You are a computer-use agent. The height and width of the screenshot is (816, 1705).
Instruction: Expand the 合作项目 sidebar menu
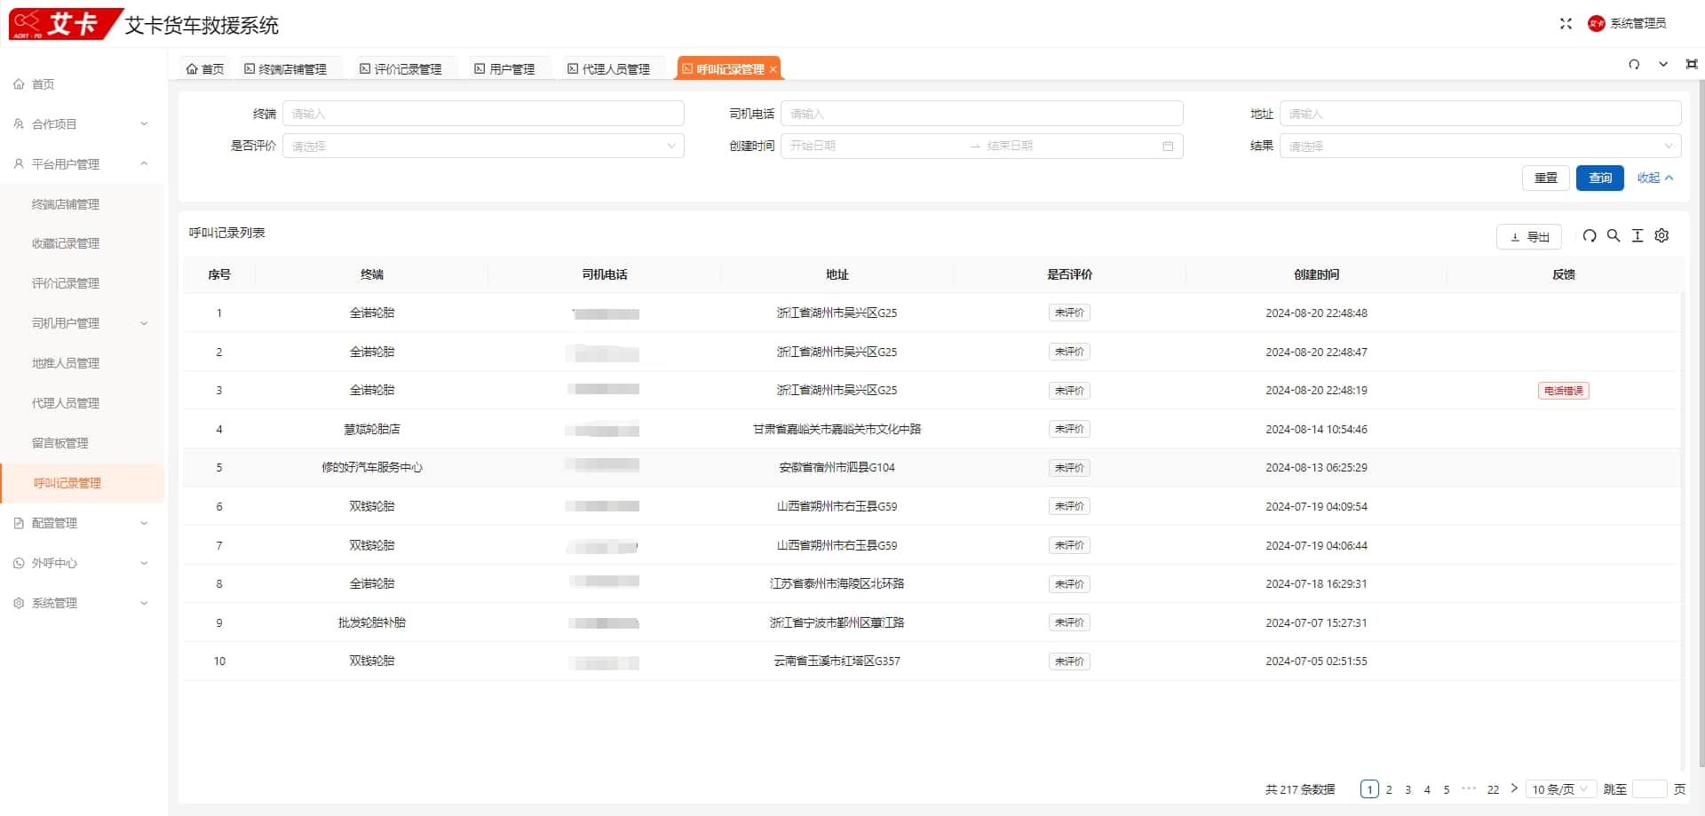(x=144, y=124)
